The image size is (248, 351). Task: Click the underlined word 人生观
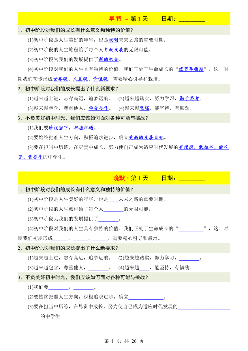80,79
